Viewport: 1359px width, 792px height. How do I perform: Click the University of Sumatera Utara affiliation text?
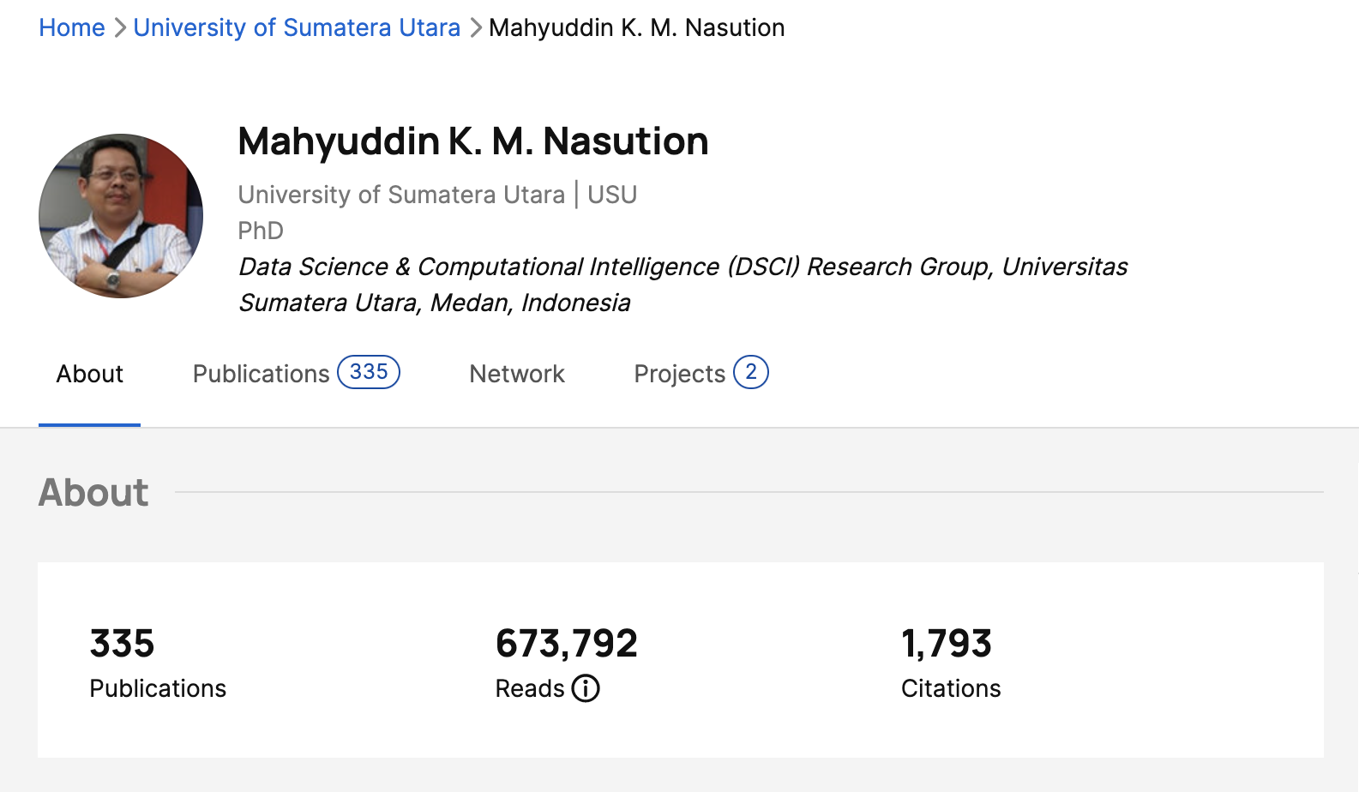[x=401, y=195]
